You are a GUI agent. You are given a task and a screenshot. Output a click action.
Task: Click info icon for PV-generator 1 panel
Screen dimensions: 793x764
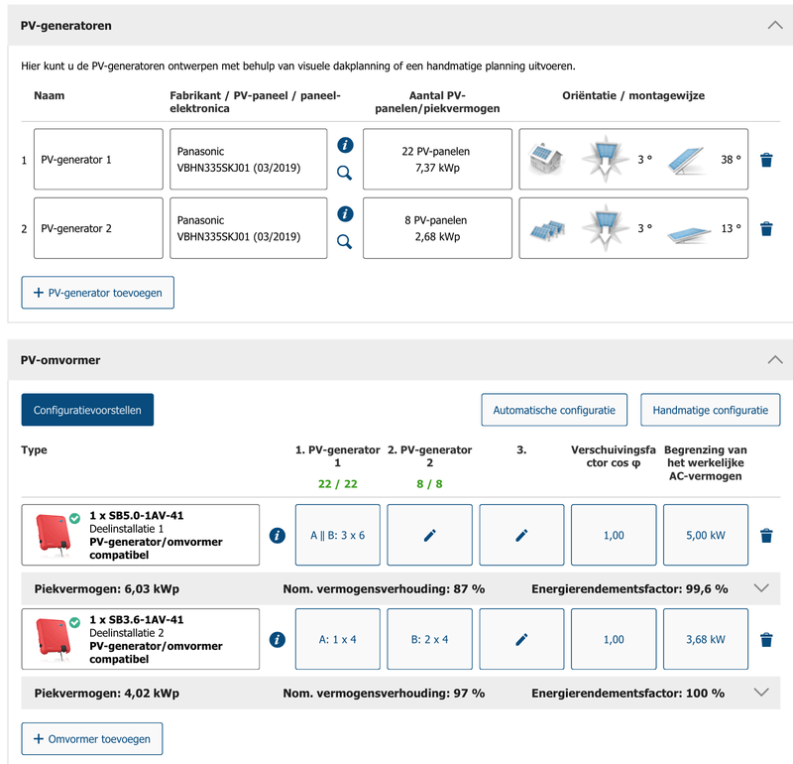pyautogui.click(x=345, y=145)
